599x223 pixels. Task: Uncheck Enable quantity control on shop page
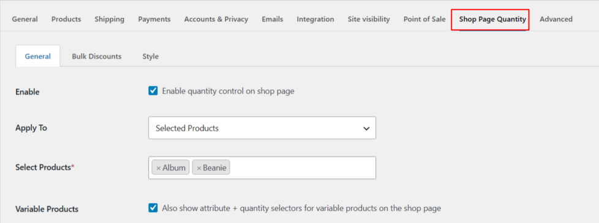click(x=153, y=91)
